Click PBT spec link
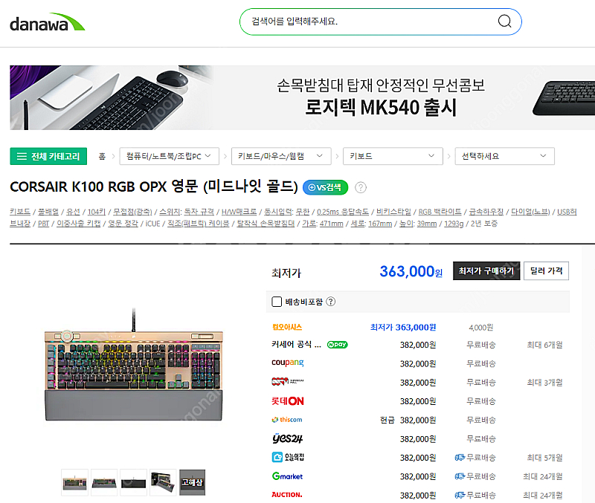This screenshot has height=503, width=595. 44,224
